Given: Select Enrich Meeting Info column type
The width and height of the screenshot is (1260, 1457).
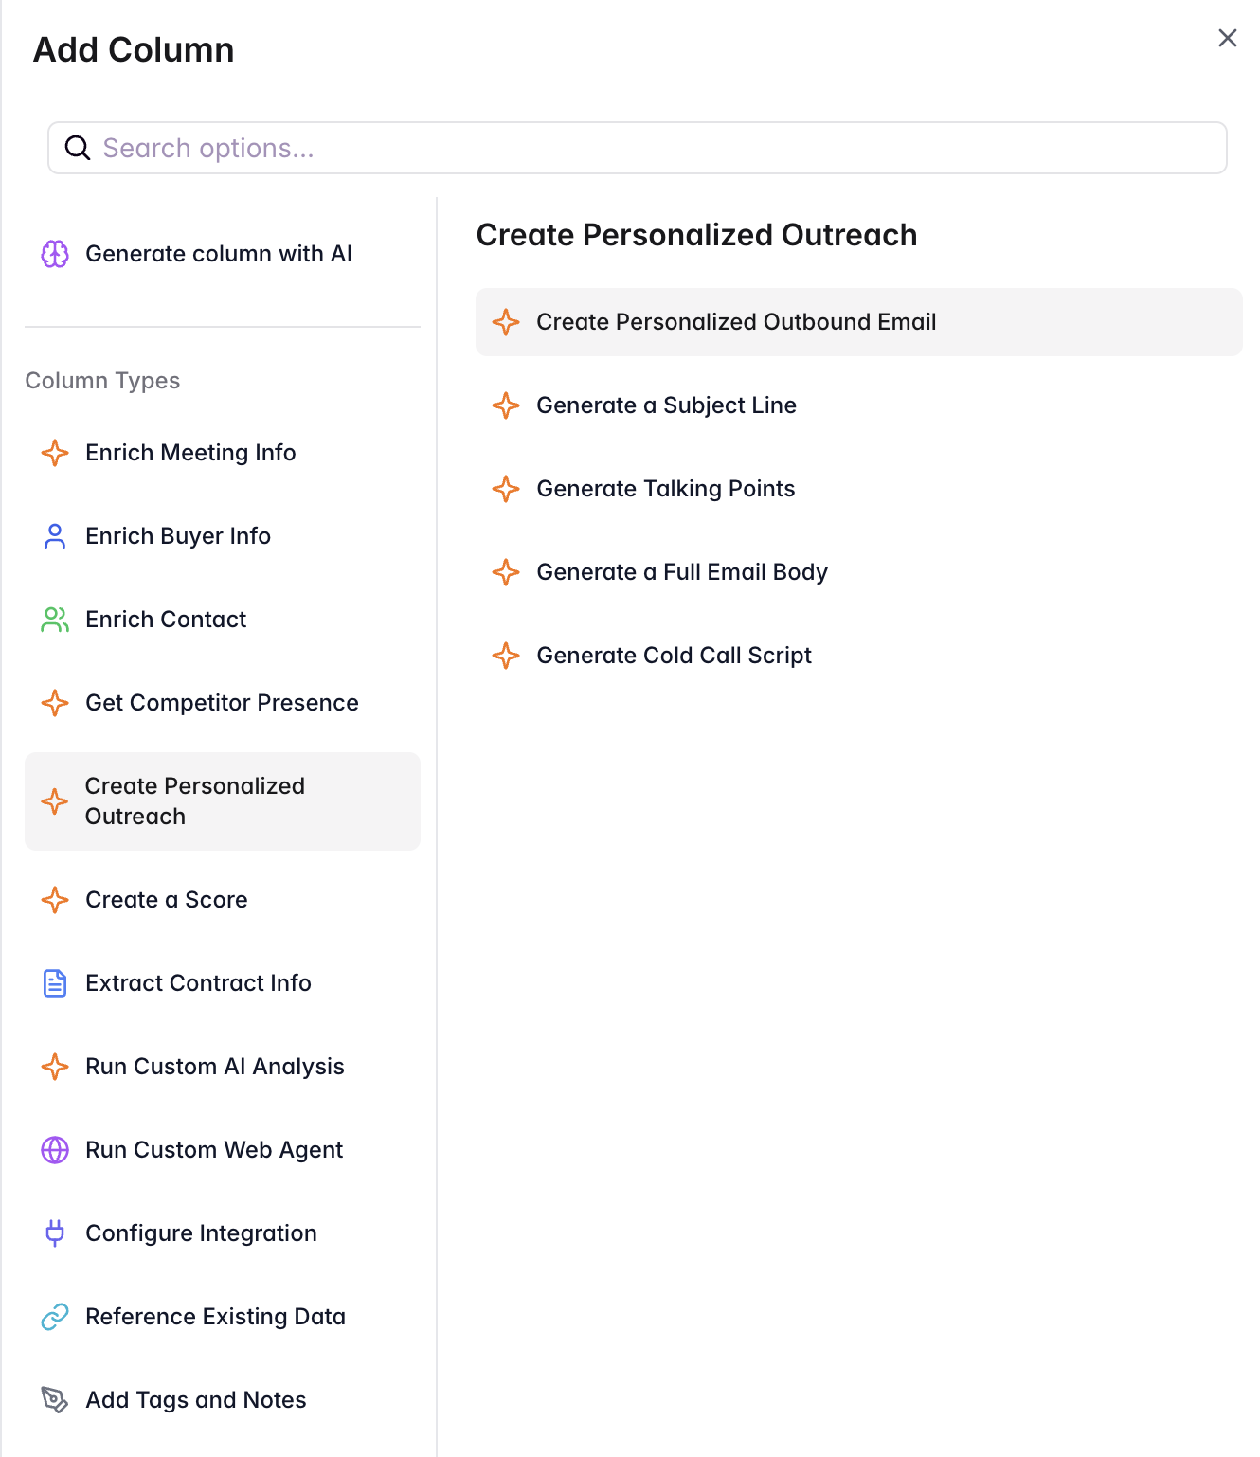Looking at the screenshot, I should pos(190,453).
